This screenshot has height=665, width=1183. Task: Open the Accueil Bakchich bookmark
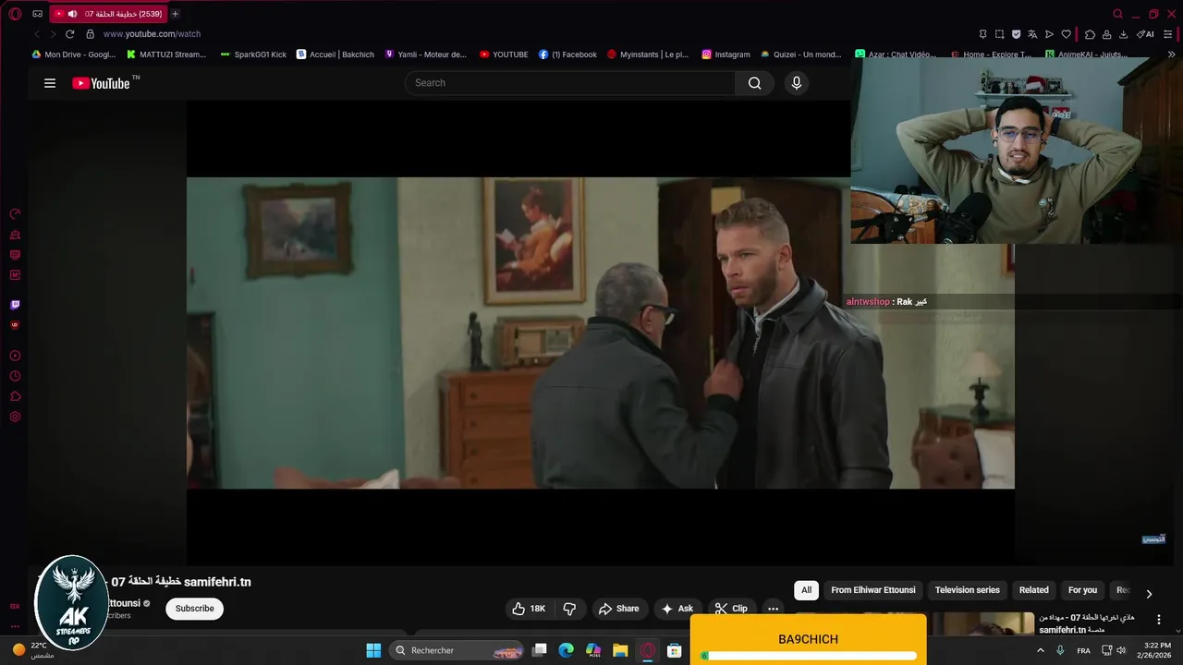point(335,54)
